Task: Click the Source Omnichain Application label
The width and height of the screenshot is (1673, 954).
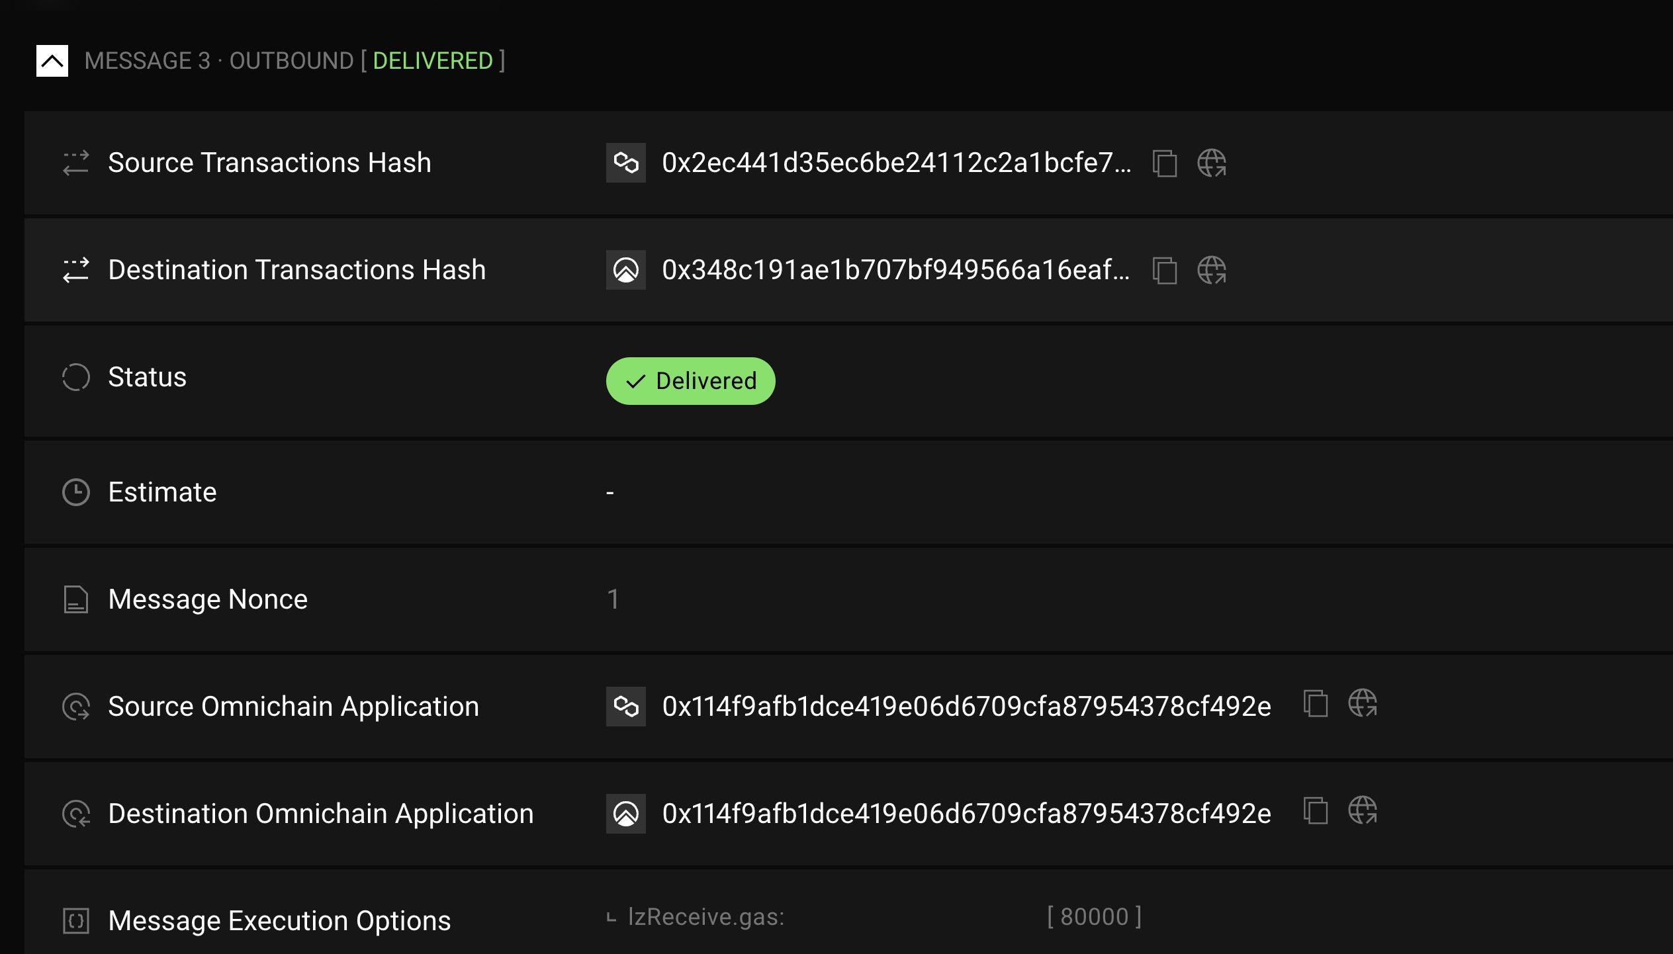Action: 294,707
